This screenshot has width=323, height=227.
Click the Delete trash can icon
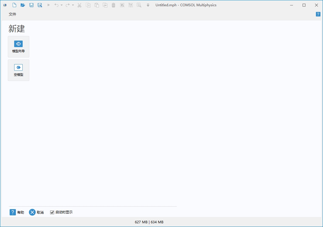pos(114,5)
